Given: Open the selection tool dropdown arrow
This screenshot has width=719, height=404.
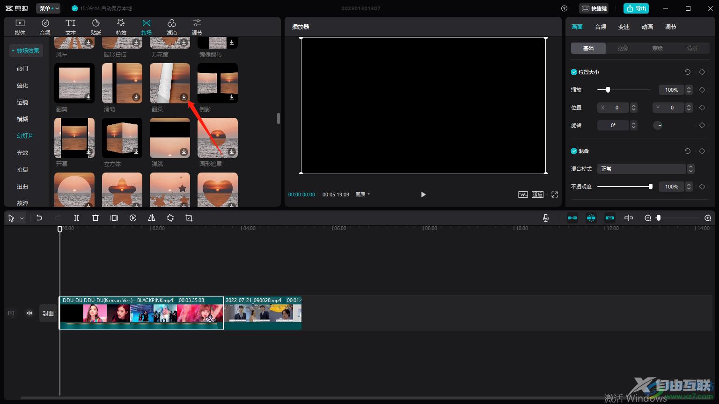Looking at the screenshot, I should pyautogui.click(x=22, y=218).
